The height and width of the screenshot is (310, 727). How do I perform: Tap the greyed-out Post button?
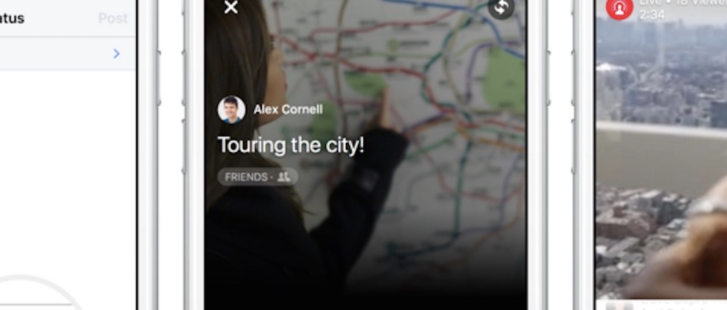pyautogui.click(x=113, y=18)
